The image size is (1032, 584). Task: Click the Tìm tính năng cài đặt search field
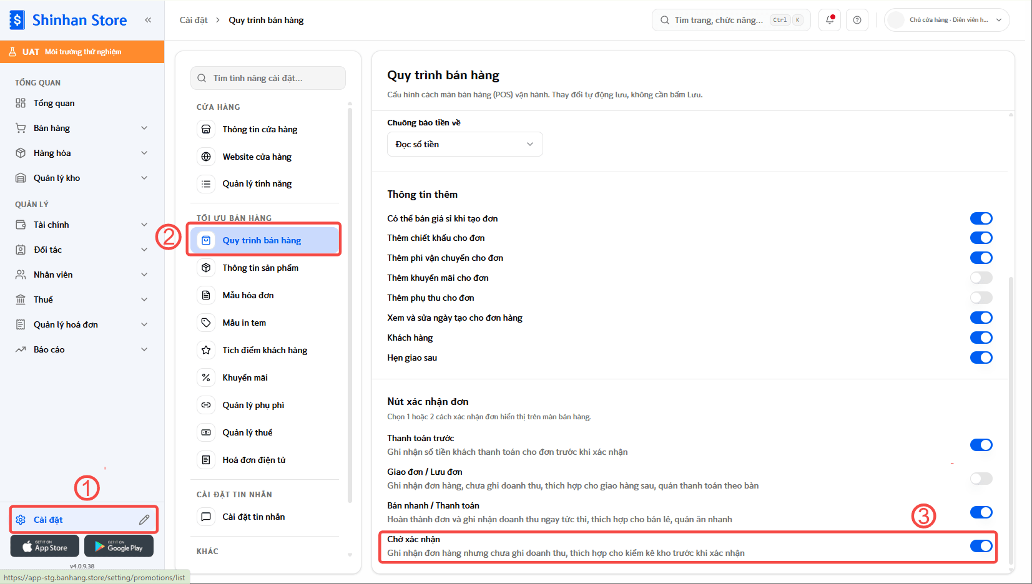pos(268,78)
